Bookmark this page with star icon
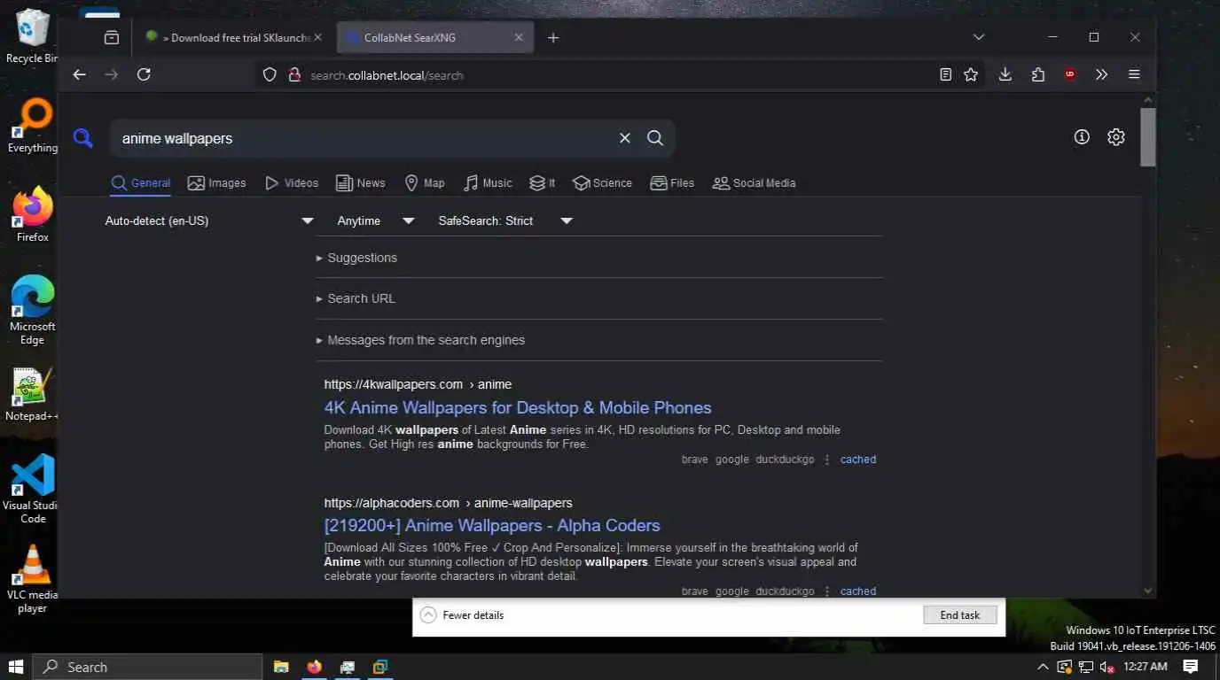Viewport: 1220px width, 680px height. (x=971, y=75)
